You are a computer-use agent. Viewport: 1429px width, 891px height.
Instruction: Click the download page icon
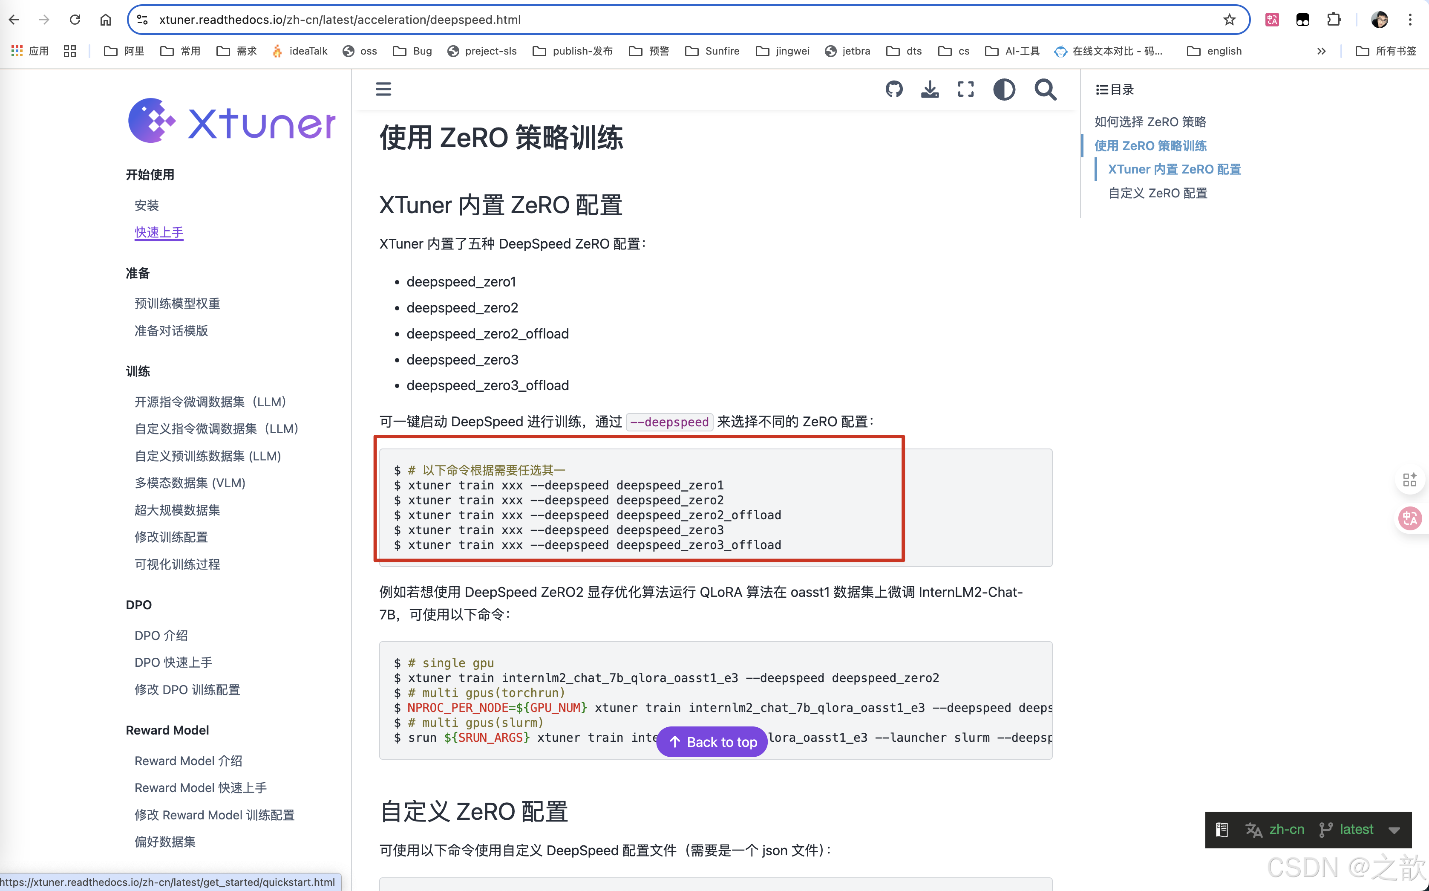click(930, 89)
